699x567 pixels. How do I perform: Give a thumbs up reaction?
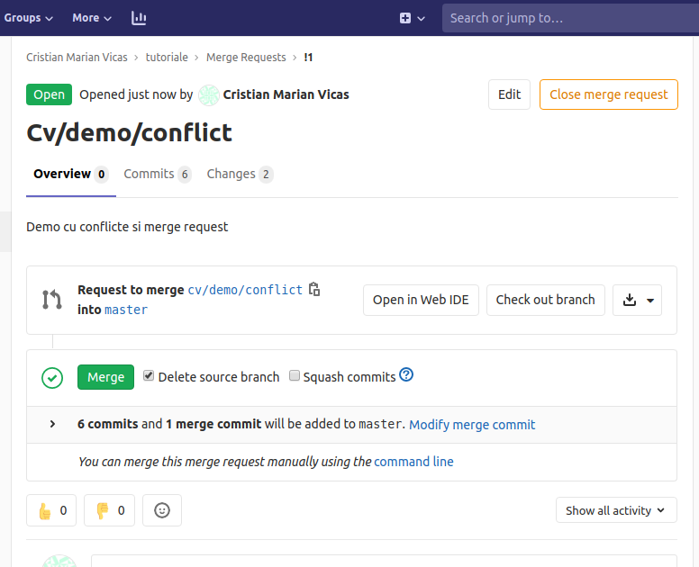[x=52, y=510]
